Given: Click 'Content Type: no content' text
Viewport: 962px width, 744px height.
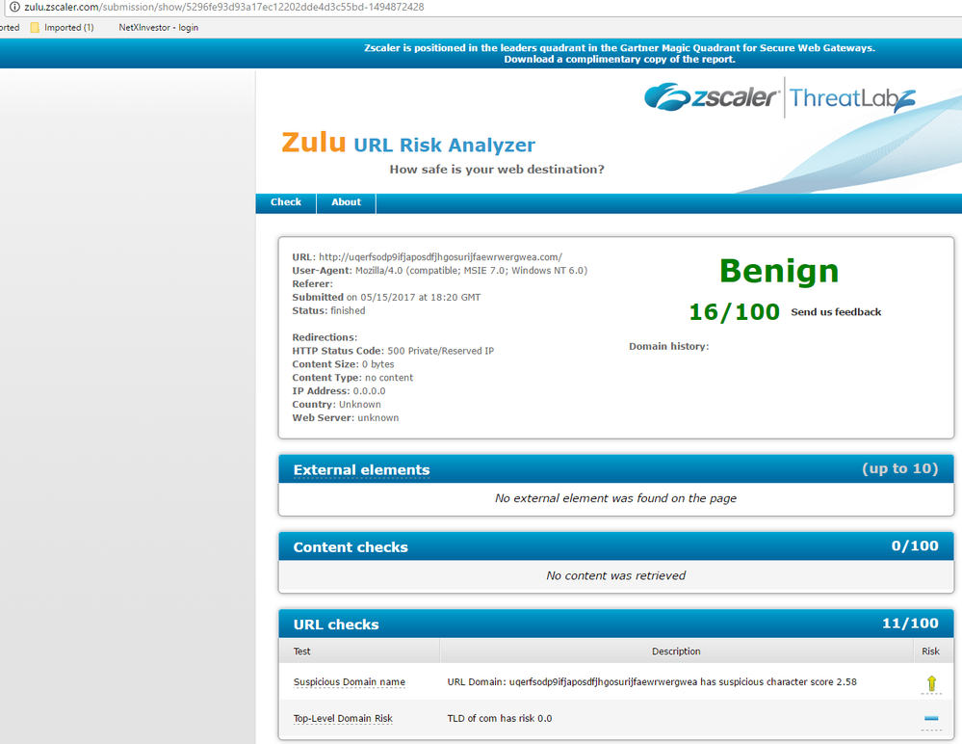Looking at the screenshot, I should pos(352,378).
